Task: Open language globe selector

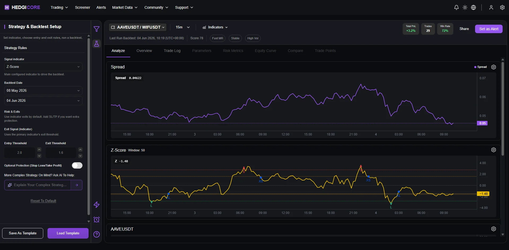Action: pyautogui.click(x=473, y=7)
